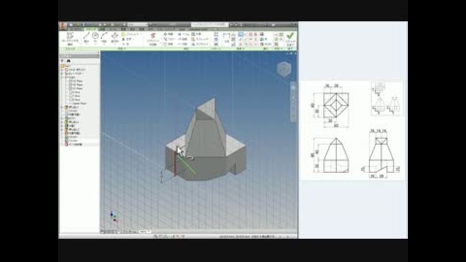Switch to the highlighted Sketch ribbon tab
This screenshot has height=262, width=466.
[x=90, y=30]
